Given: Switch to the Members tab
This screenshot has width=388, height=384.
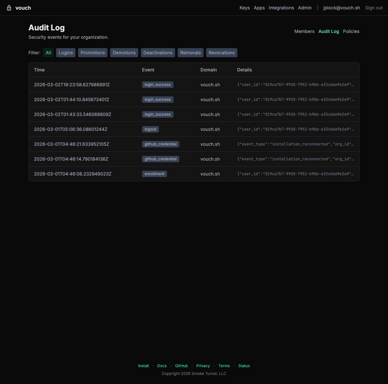Looking at the screenshot, I should [x=304, y=31].
